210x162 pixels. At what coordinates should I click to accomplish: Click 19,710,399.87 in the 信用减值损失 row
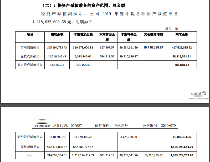click(x=153, y=47)
